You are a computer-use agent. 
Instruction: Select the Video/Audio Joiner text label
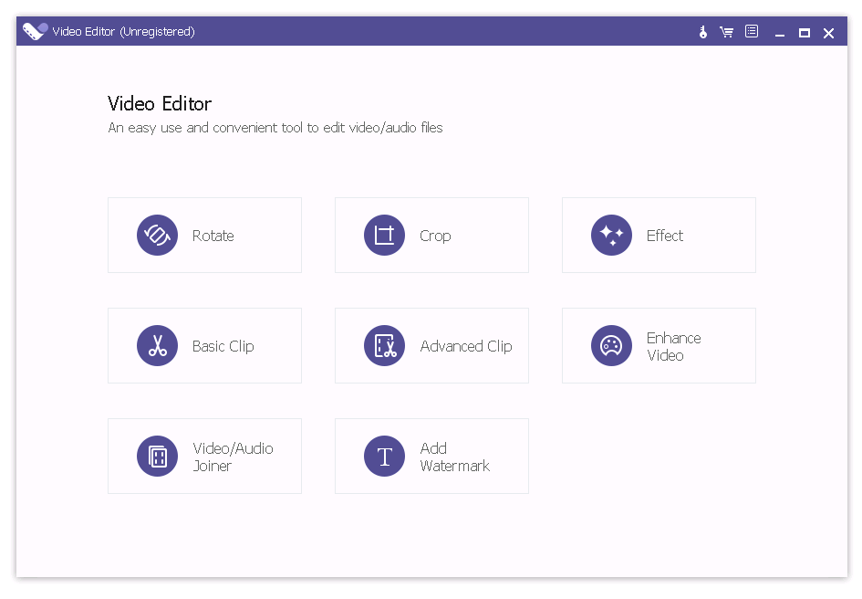coord(233,457)
